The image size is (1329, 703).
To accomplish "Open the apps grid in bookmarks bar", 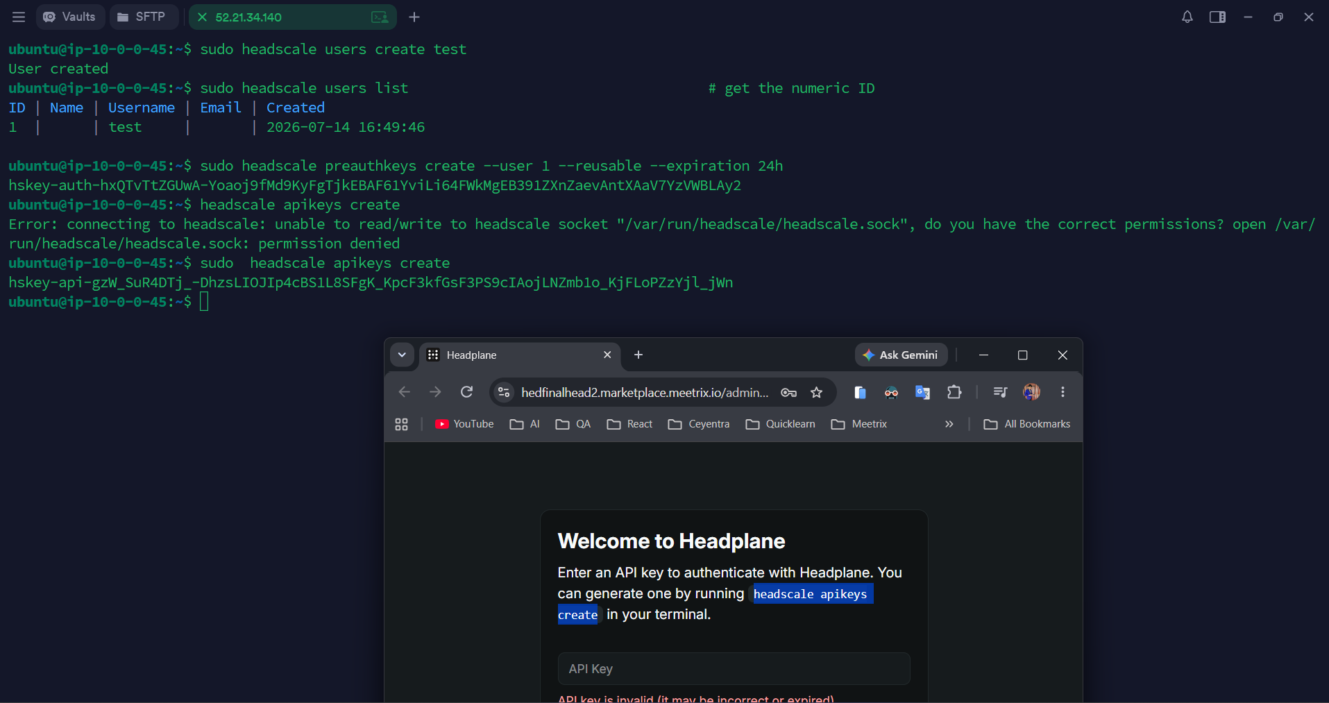I will (x=401, y=424).
